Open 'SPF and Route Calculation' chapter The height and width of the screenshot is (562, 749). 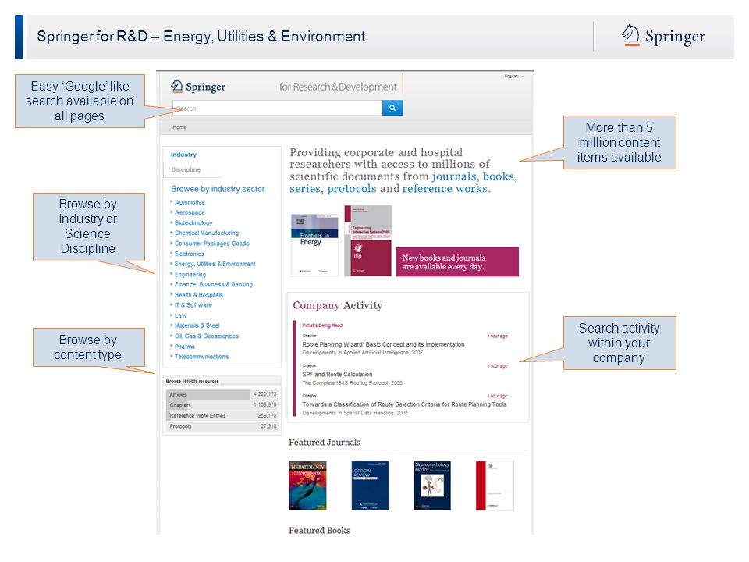[337, 375]
